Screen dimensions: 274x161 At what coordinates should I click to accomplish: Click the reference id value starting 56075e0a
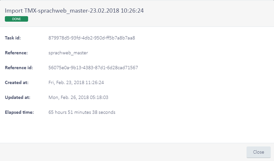coord(93,68)
